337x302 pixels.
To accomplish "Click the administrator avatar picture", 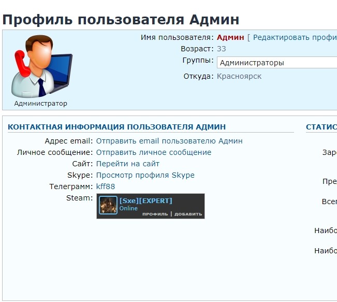I will (x=41, y=65).
